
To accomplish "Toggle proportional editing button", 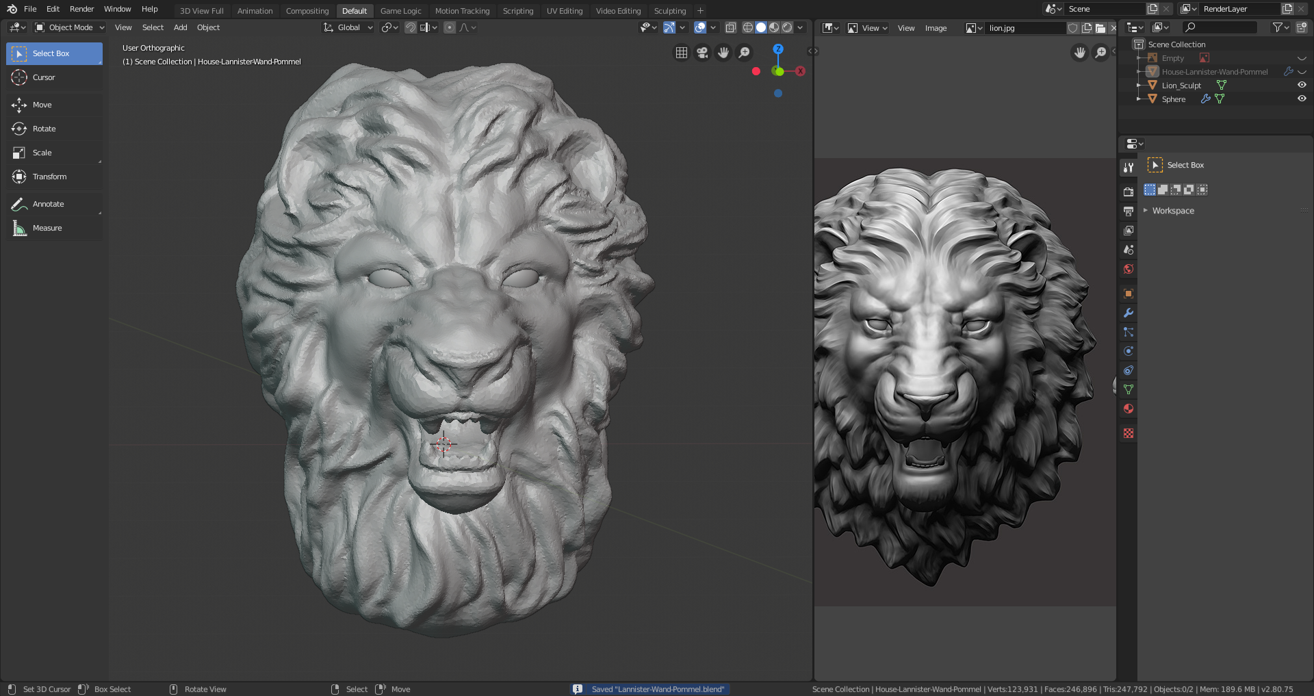I will pyautogui.click(x=449, y=27).
